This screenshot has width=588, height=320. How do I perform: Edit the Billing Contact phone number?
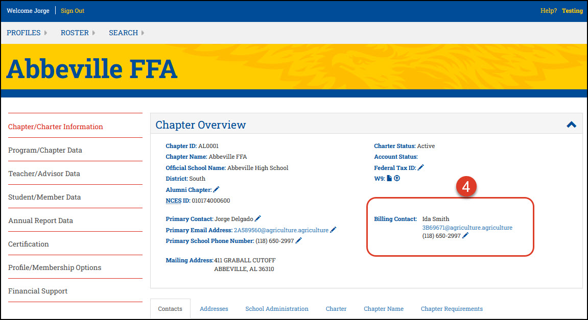click(464, 236)
